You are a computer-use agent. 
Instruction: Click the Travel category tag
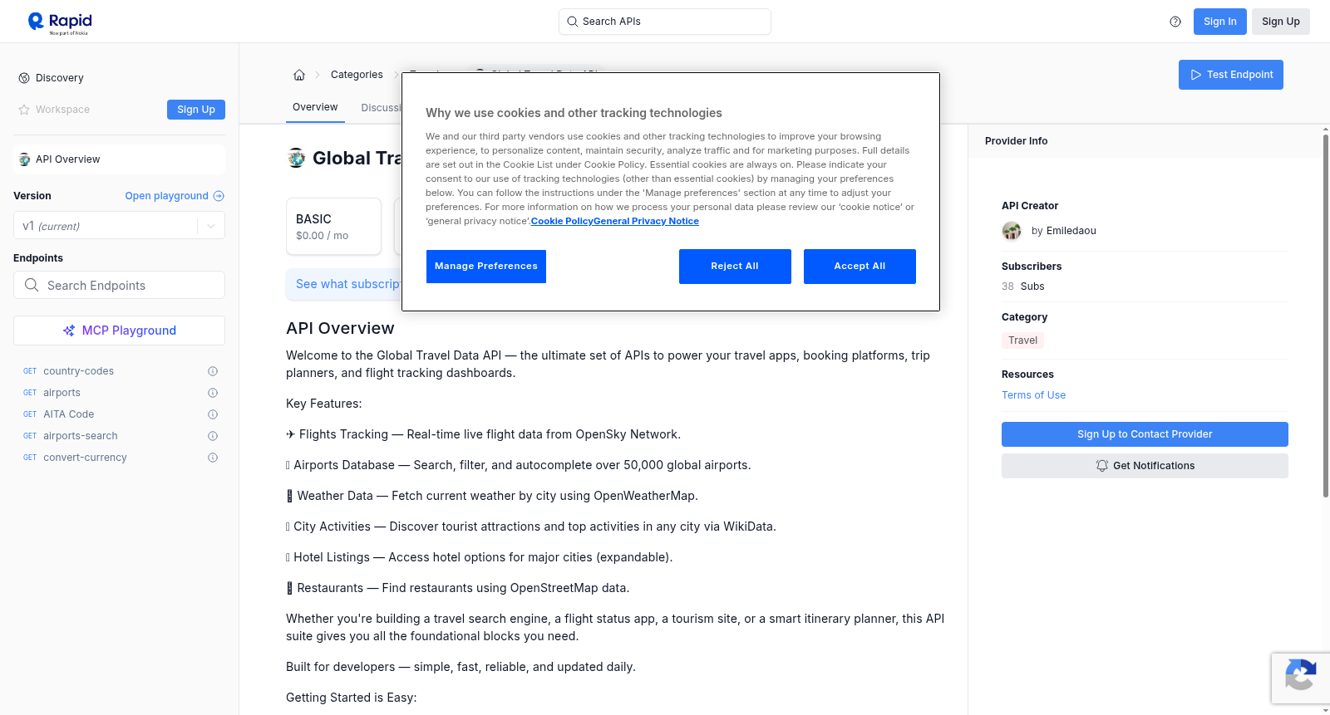1022,340
